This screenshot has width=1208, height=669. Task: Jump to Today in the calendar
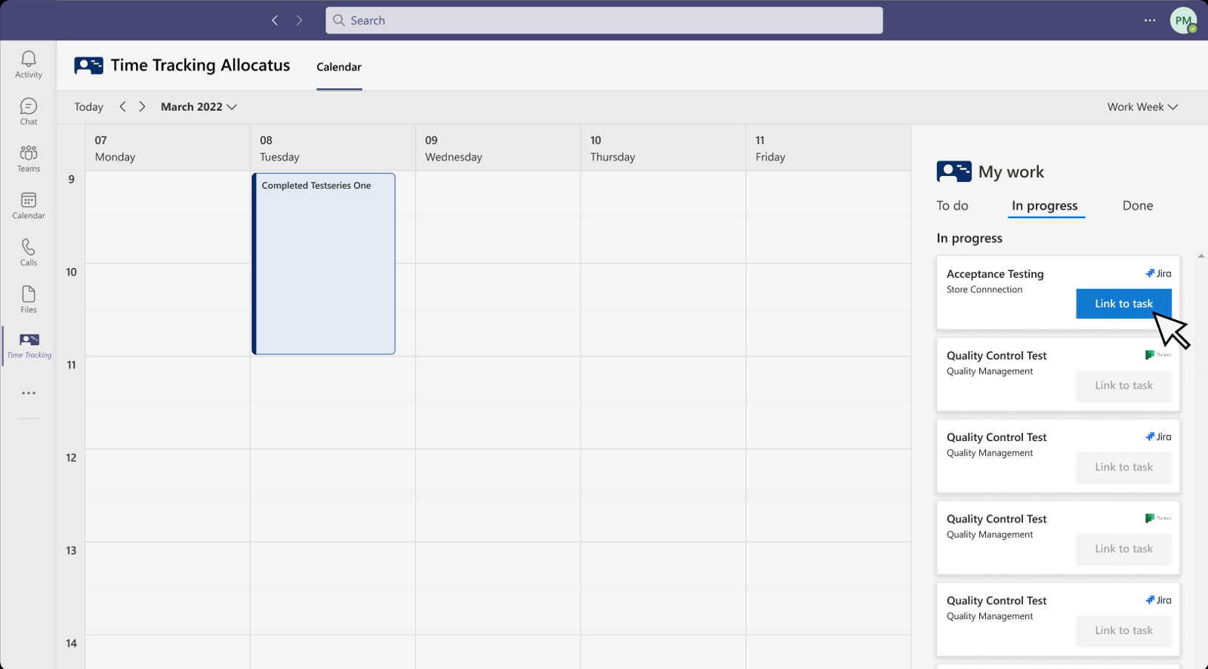tap(88, 106)
